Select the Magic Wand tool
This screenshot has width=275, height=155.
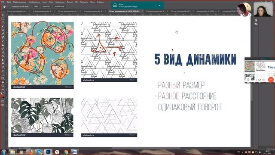coord(3,26)
